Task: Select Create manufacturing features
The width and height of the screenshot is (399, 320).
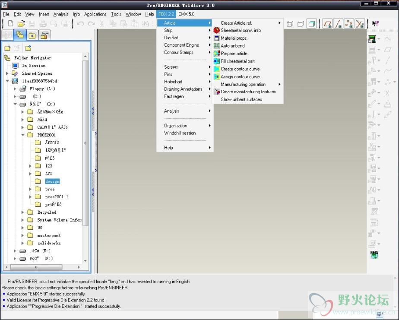Action: pyautogui.click(x=248, y=92)
